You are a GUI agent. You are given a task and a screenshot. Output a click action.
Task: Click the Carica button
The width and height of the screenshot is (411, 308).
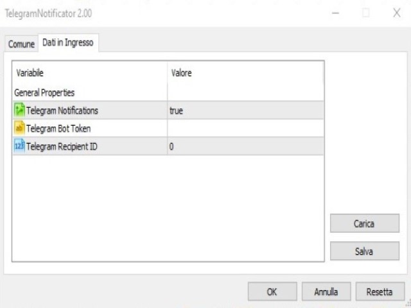pyautogui.click(x=364, y=223)
